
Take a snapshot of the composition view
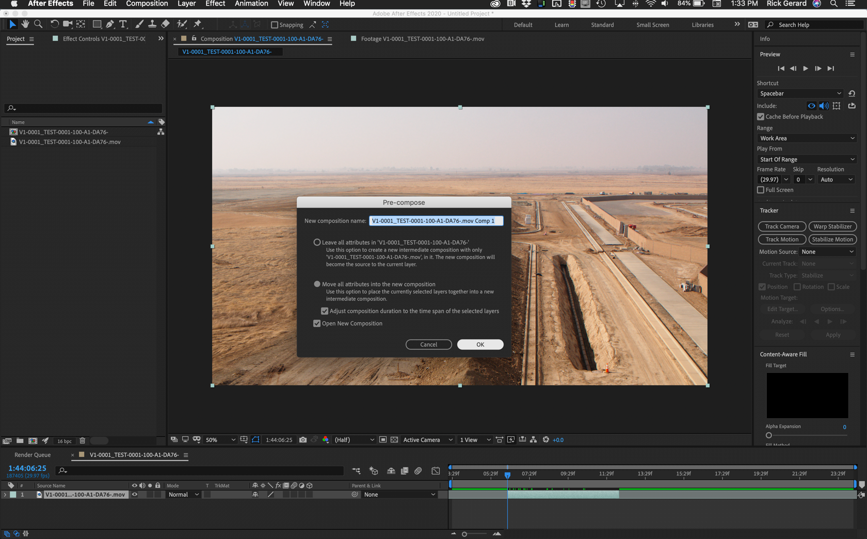pyautogui.click(x=302, y=439)
